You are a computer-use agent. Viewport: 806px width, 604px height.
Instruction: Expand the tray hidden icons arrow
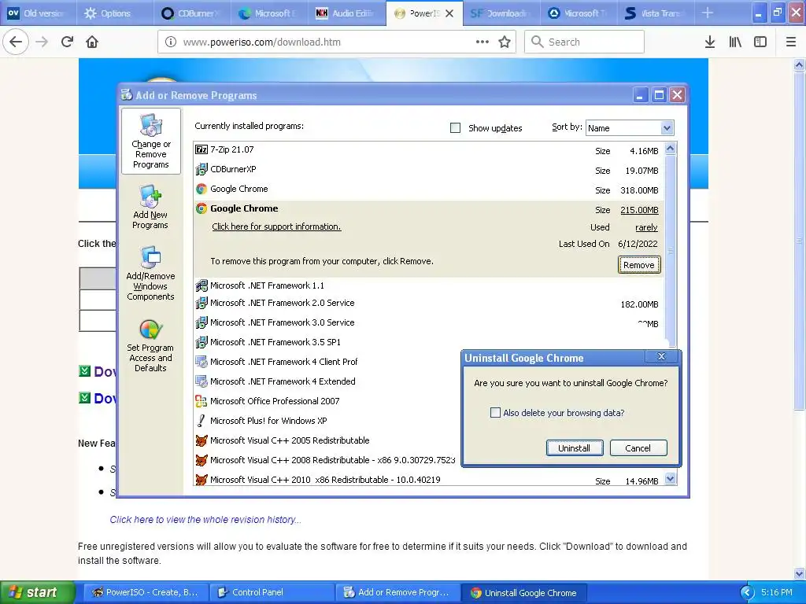[747, 593]
